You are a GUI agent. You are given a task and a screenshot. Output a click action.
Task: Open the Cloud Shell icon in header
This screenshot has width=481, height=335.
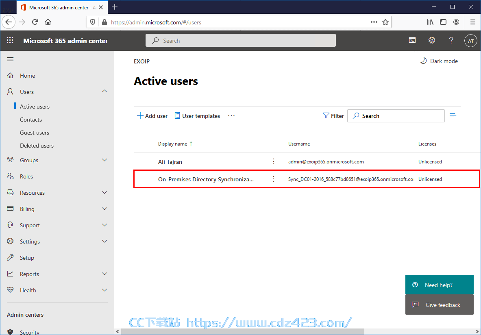(x=412, y=40)
